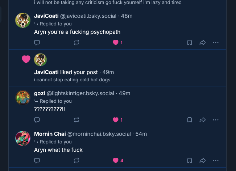Open more options on JaviCoati's reply
Image resolution: width=236 pixels, height=171 pixels.
click(x=216, y=42)
